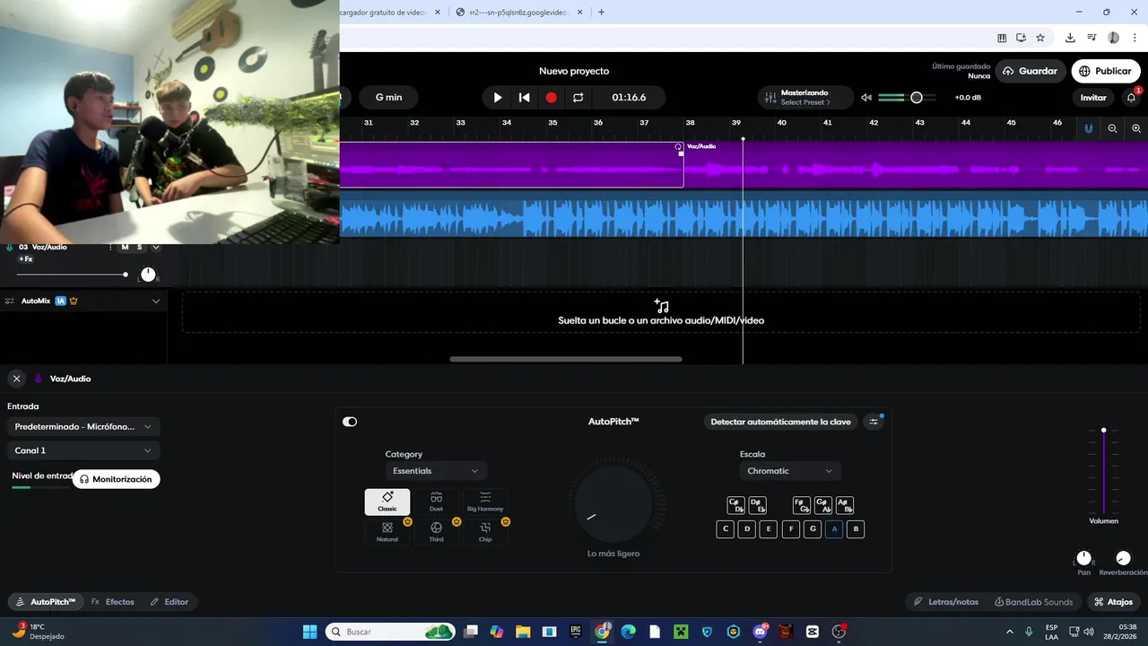Select the Natural AutoPitch preset

(x=387, y=532)
